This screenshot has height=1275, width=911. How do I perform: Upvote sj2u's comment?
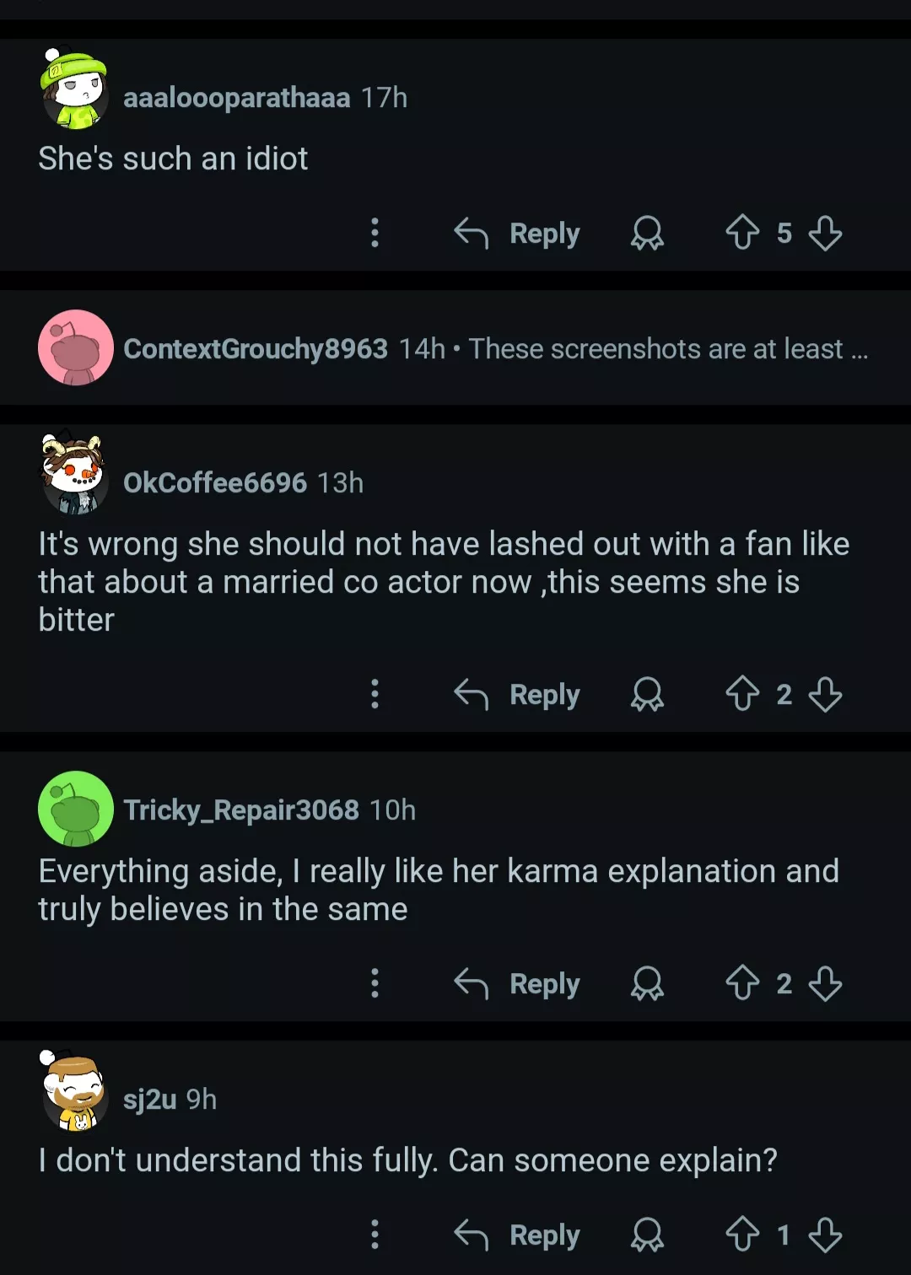pos(742,1235)
